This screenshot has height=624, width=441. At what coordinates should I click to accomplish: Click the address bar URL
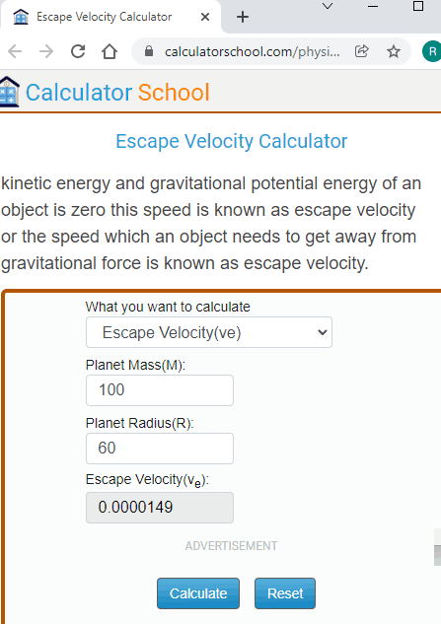253,51
